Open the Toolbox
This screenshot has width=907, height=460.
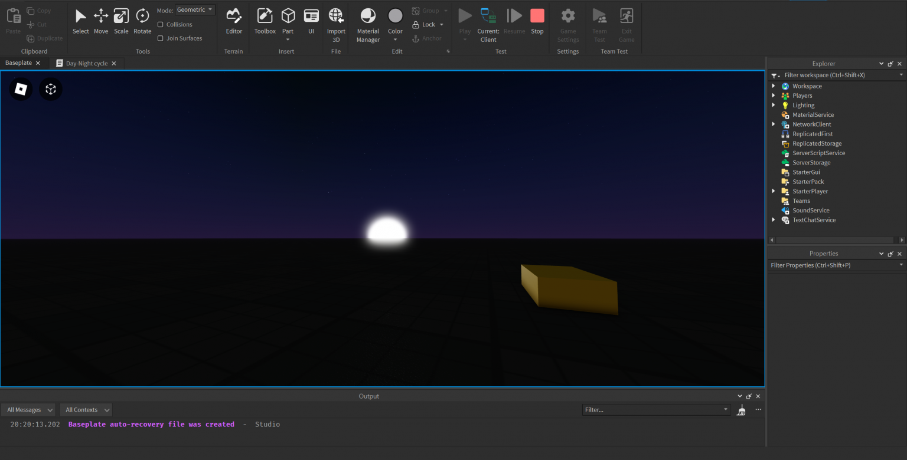tap(264, 22)
